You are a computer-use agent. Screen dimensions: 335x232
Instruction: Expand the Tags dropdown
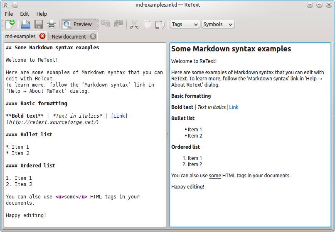coord(185,24)
